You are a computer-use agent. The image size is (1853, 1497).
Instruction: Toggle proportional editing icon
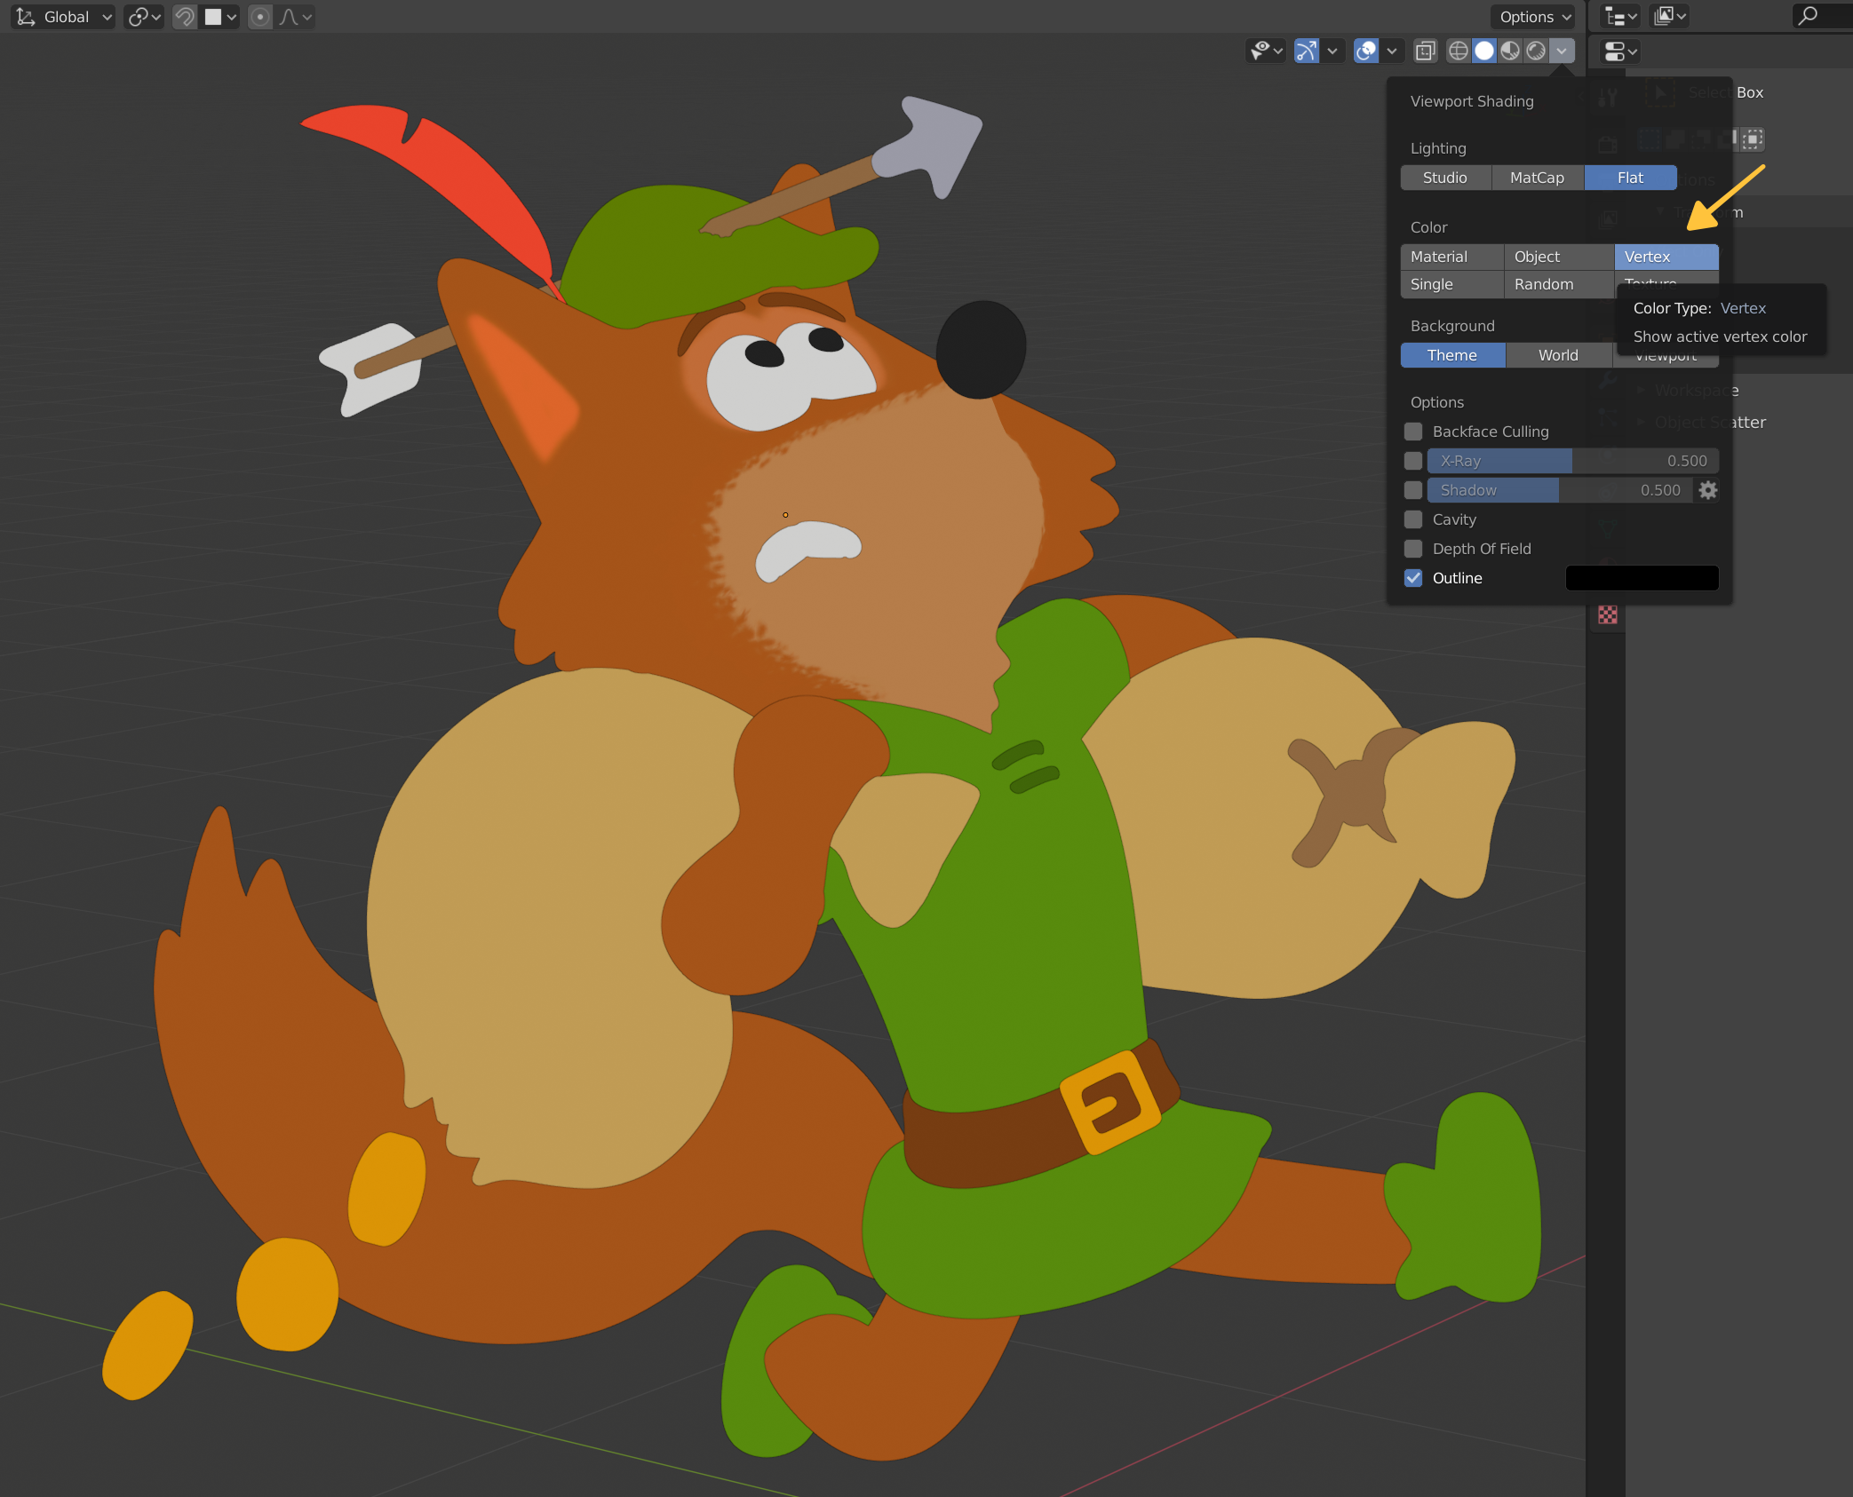tap(260, 17)
